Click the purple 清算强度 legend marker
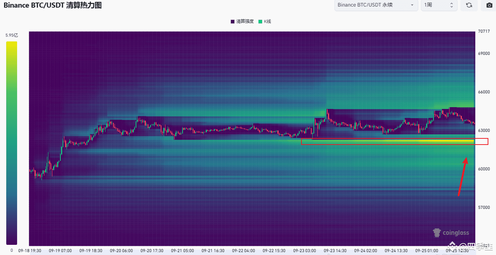Viewport: 496px width, 255px height. pos(232,21)
